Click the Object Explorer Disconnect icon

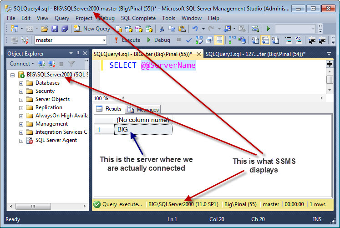click(x=51, y=64)
